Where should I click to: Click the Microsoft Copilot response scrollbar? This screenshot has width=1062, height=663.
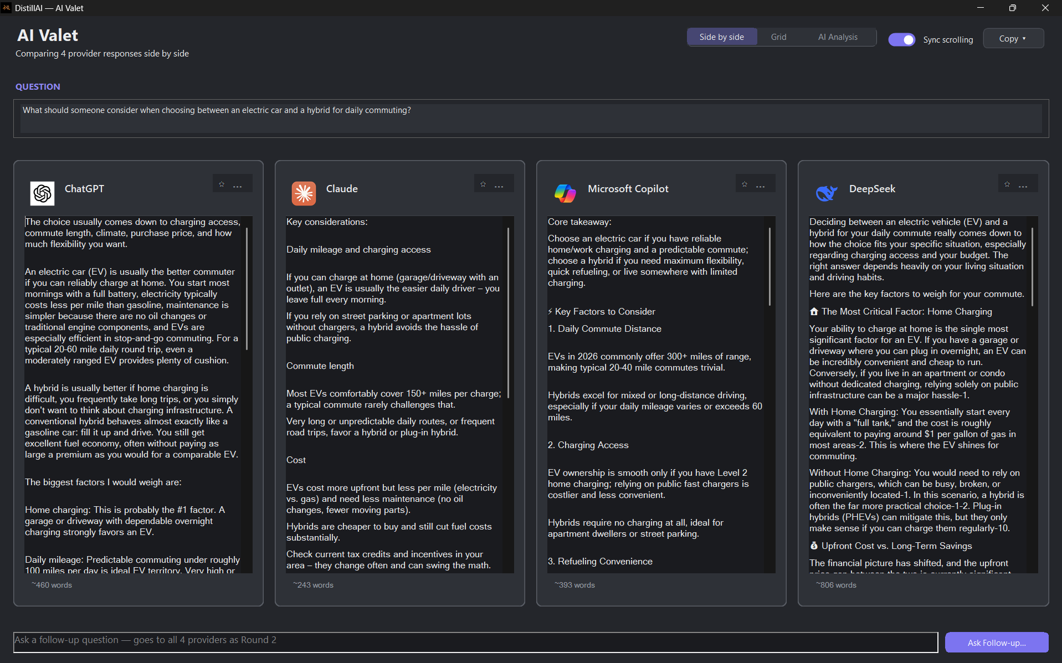tap(770, 266)
